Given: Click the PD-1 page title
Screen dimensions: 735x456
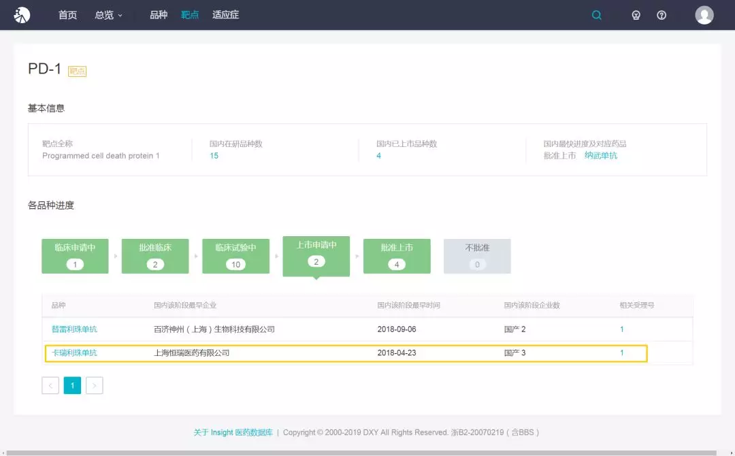Looking at the screenshot, I should tap(44, 69).
